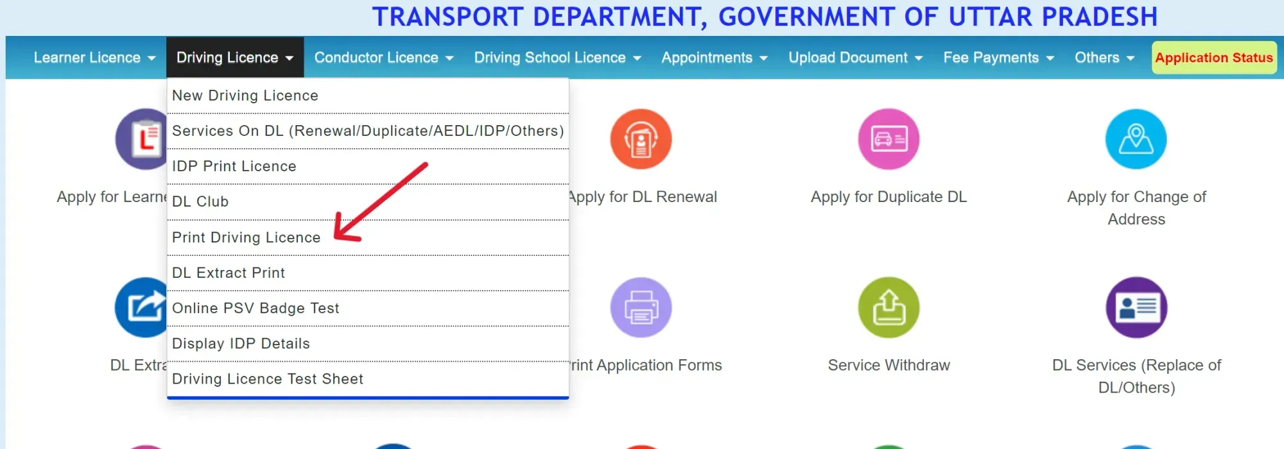1284x449 pixels.
Task: Open Driving Licence Test Sheet option
Action: (267, 379)
